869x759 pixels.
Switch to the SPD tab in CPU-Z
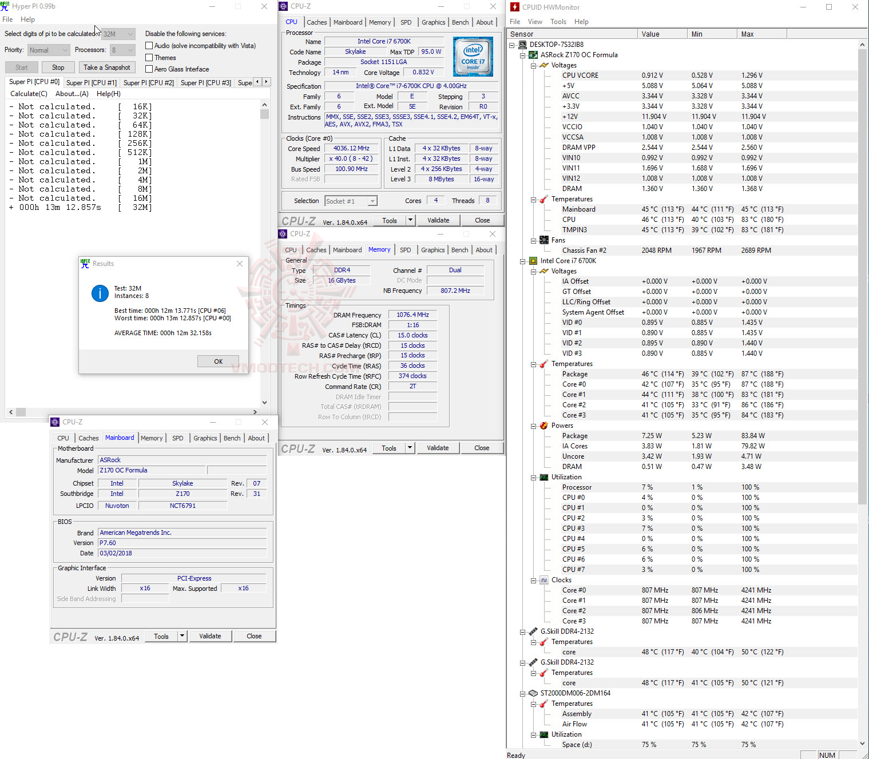click(x=406, y=22)
